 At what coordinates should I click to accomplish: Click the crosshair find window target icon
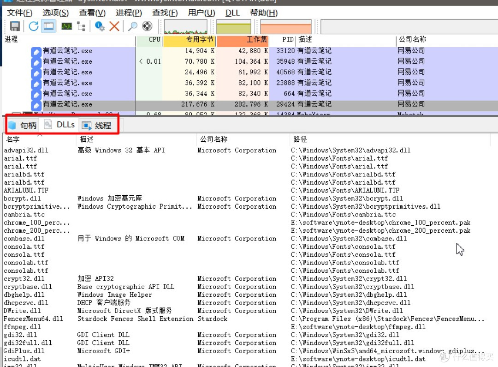(x=147, y=26)
